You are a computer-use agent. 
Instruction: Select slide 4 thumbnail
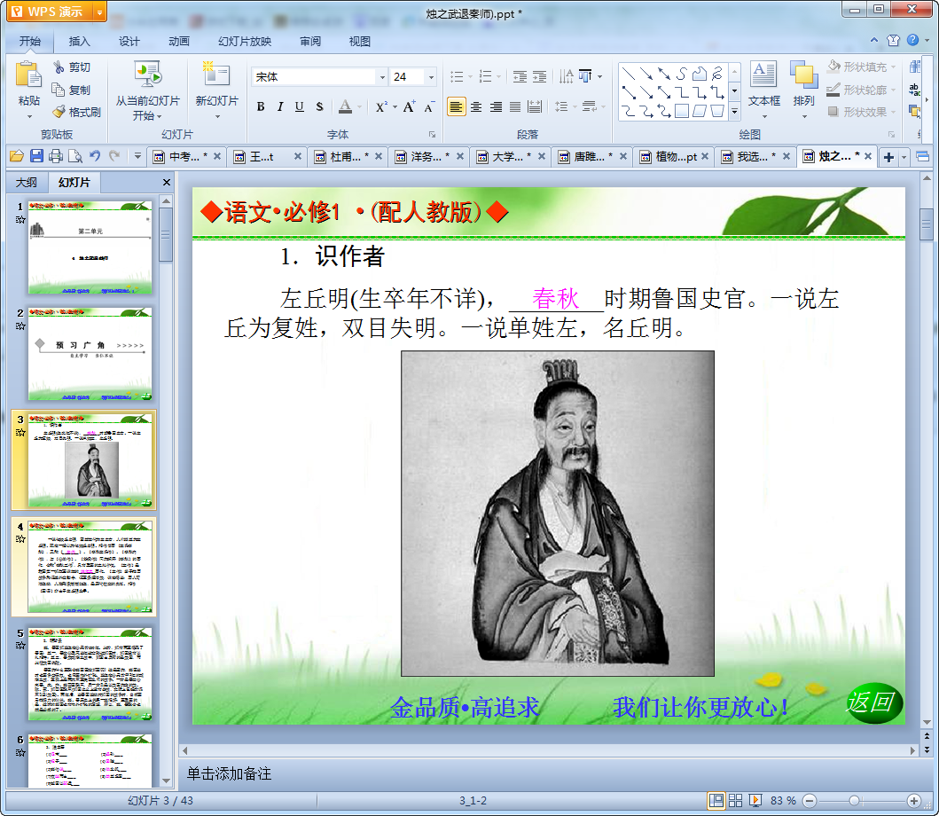90,567
